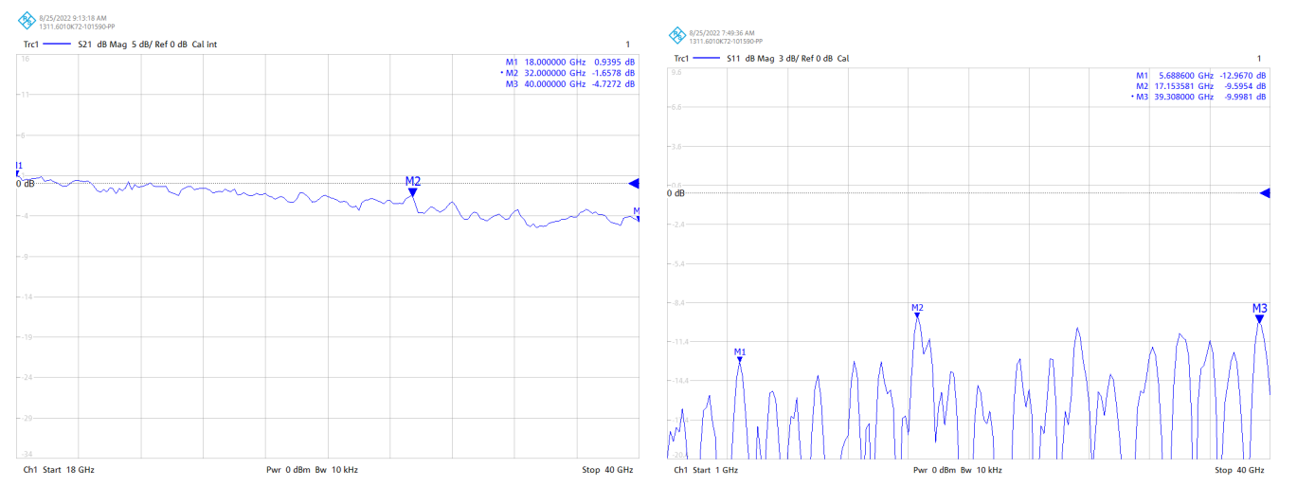
Task: Select the M2 marker triangle on S21 trace
Action: coord(413,192)
